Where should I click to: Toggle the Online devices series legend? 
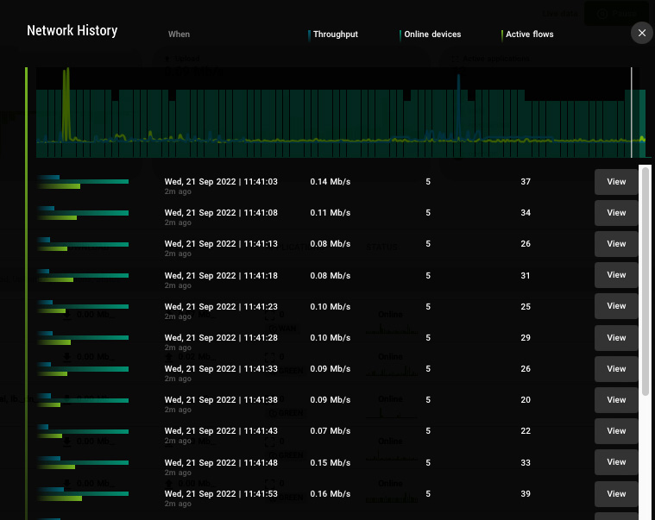431,34
